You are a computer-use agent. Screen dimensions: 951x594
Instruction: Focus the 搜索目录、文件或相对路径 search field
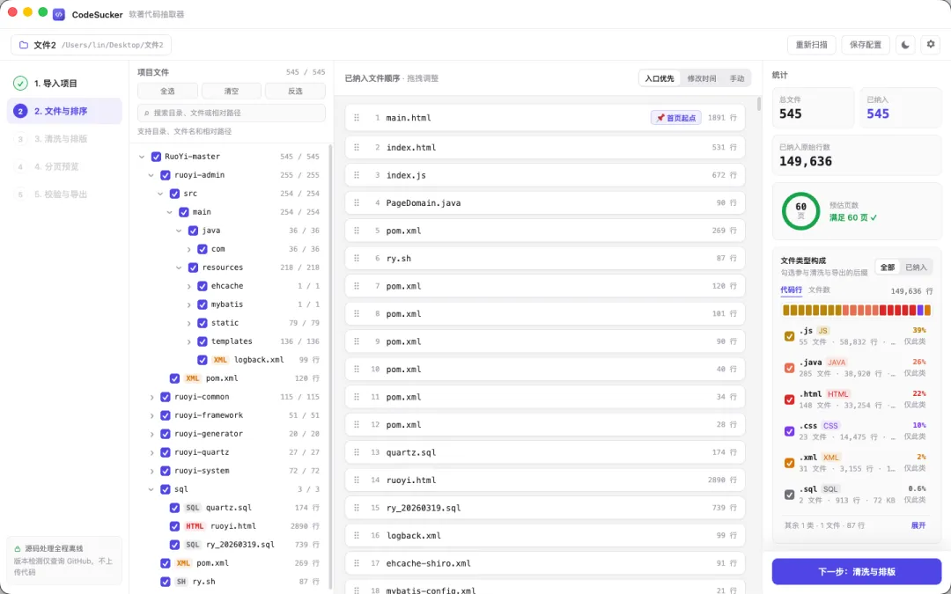231,113
